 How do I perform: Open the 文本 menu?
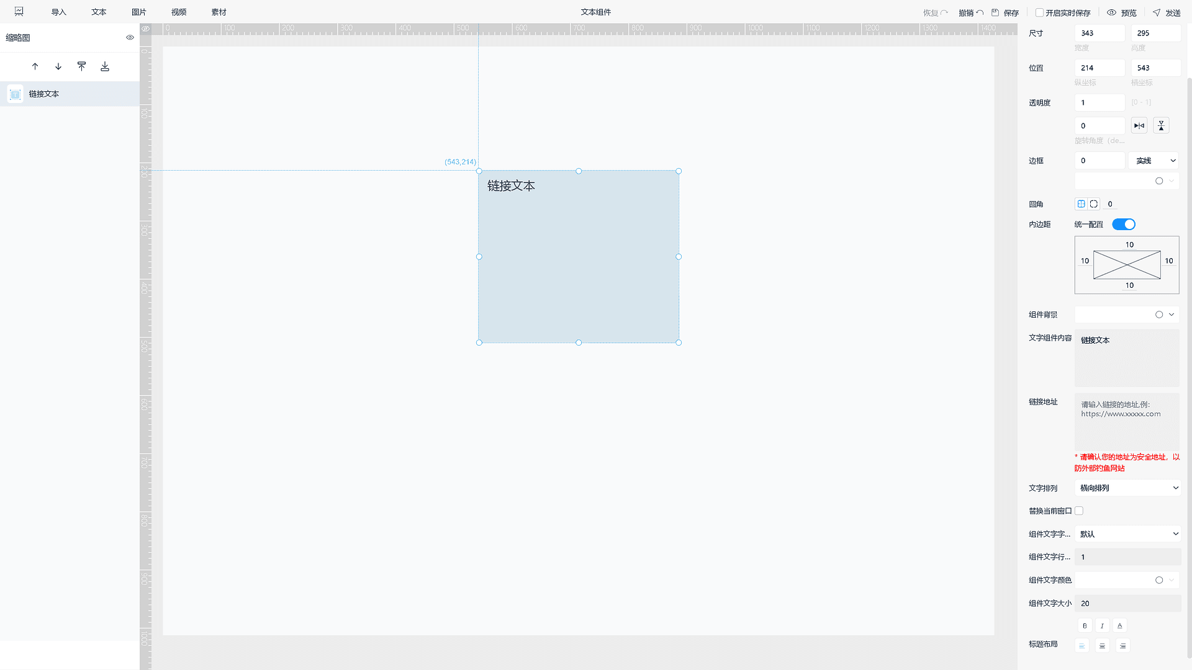coord(99,12)
